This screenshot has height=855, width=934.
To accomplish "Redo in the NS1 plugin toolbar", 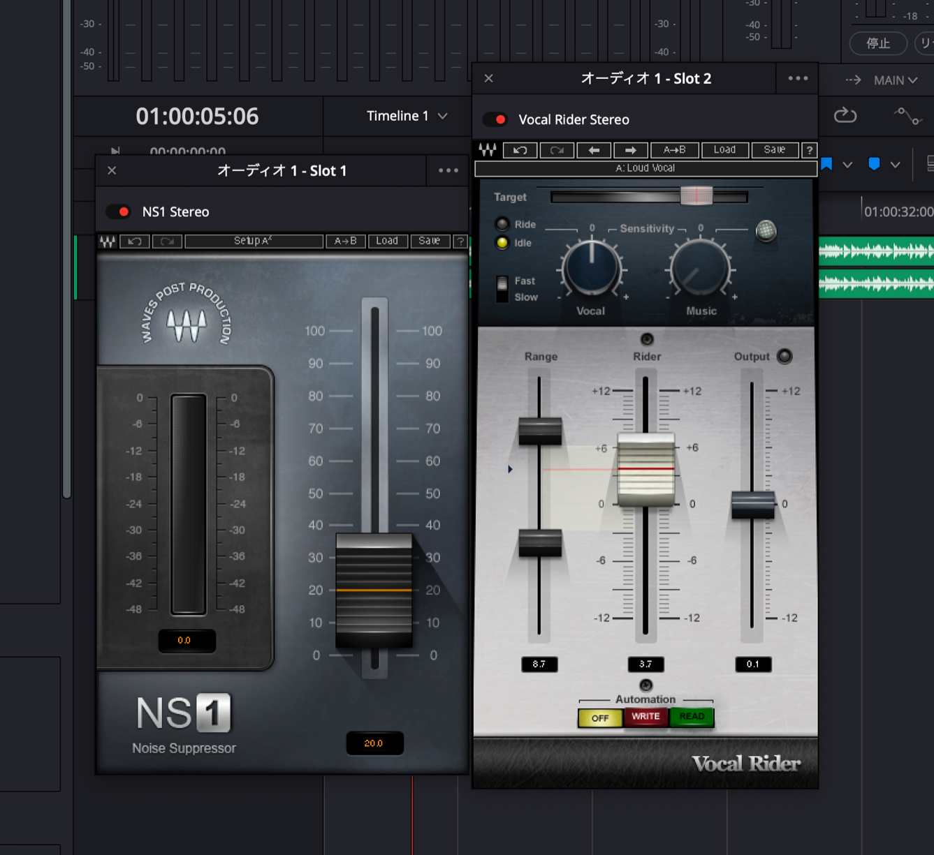I will tap(167, 241).
